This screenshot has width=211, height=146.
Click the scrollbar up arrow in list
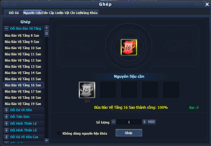[46, 28]
